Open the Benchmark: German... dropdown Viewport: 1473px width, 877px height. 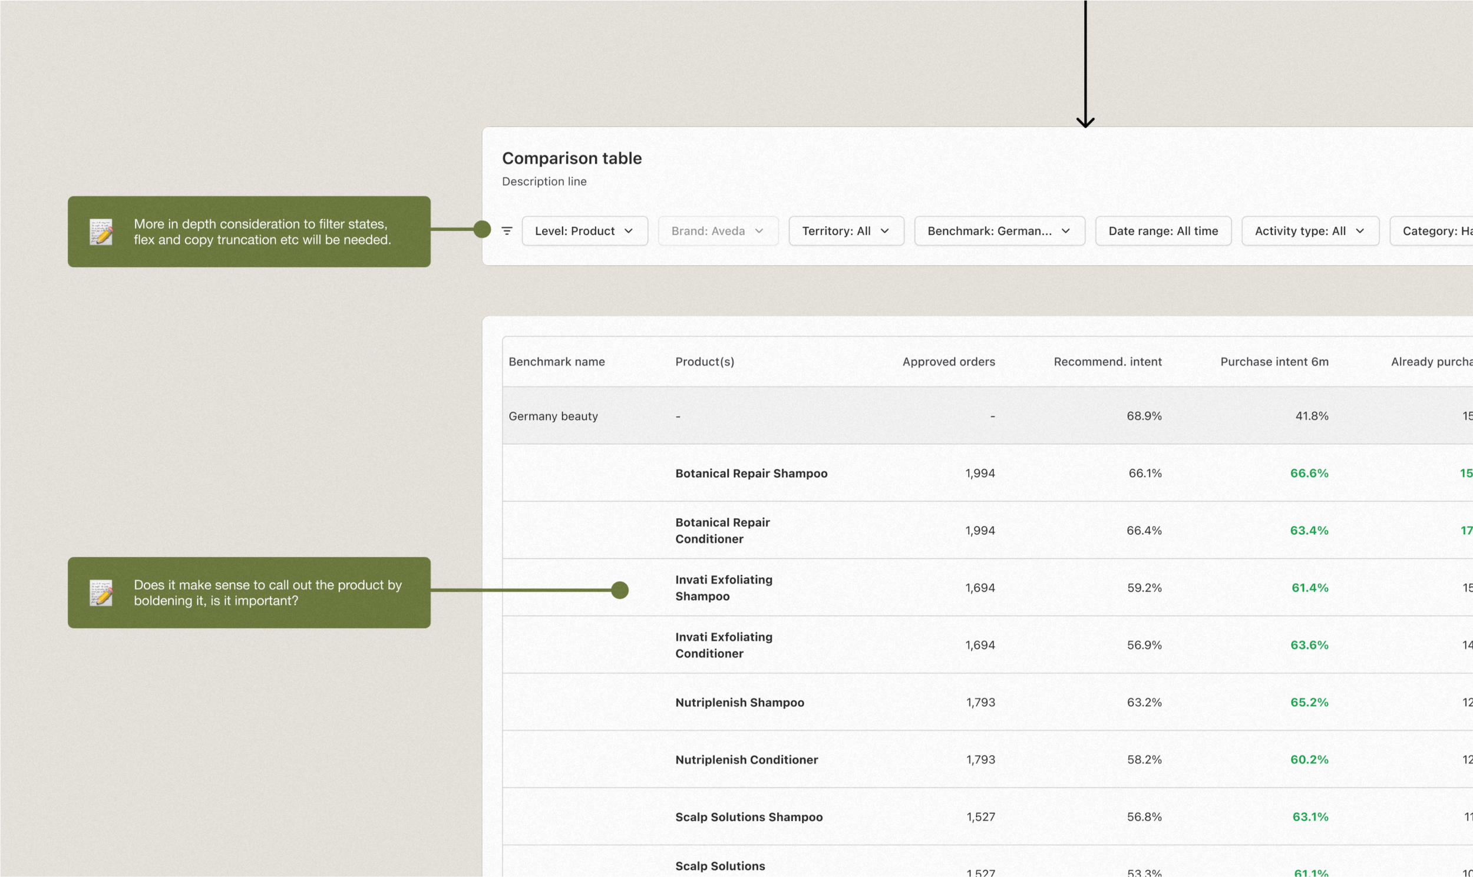point(999,231)
